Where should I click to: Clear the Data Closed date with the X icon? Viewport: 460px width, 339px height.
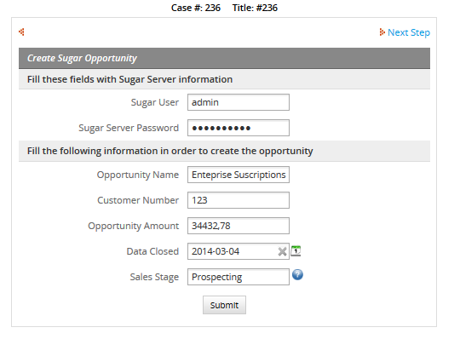click(282, 251)
